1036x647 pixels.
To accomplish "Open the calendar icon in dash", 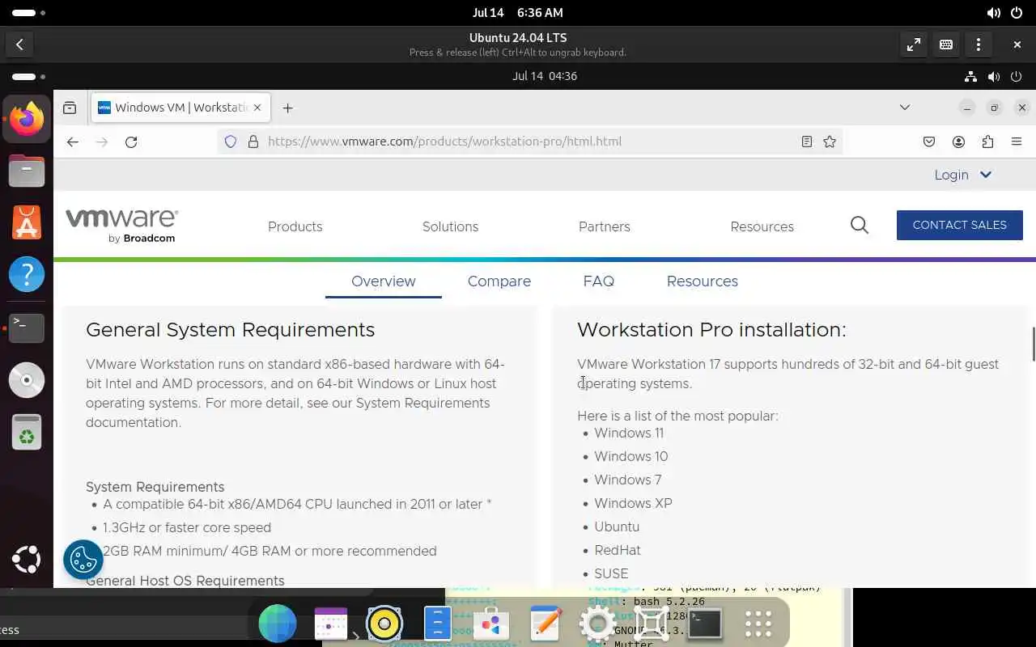I will [x=331, y=624].
